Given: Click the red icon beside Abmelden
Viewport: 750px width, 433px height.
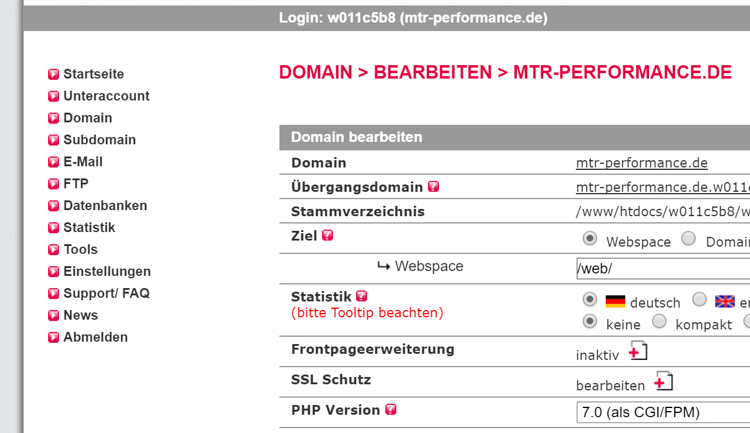Looking at the screenshot, I should point(53,337).
